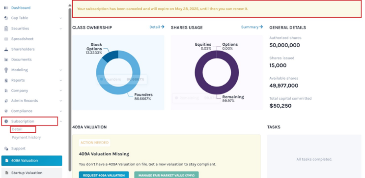This screenshot has width=365, height=178.
Task: Click the Startup Valuation document icon
Action: 6,173
